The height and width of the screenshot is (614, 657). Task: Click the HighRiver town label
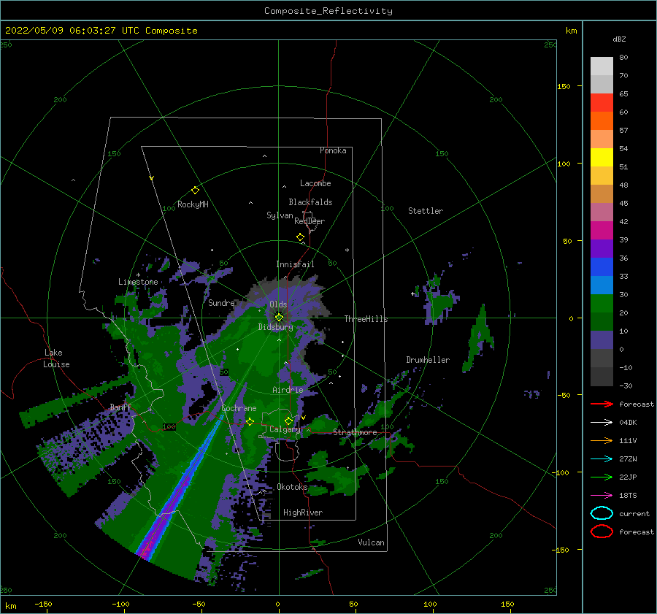[x=303, y=513]
